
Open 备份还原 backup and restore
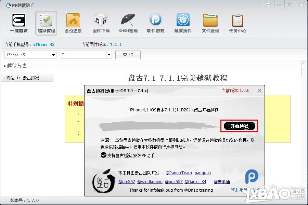pos(73,22)
